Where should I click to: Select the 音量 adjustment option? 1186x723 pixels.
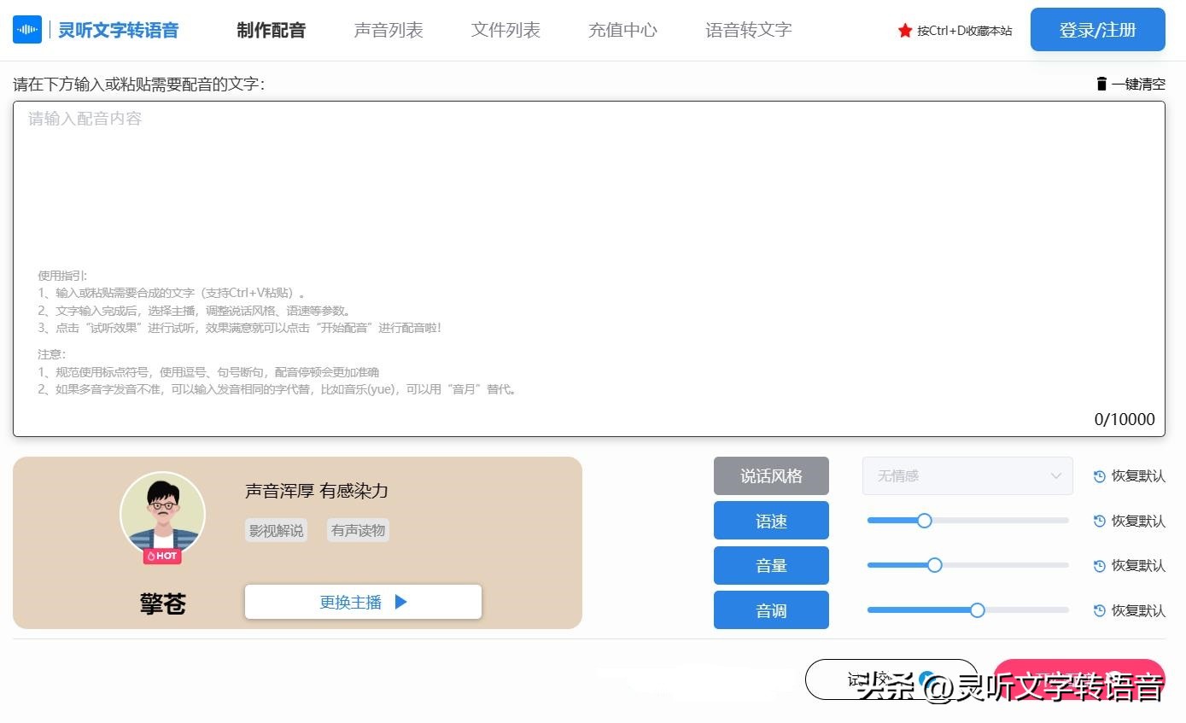[x=770, y=564]
